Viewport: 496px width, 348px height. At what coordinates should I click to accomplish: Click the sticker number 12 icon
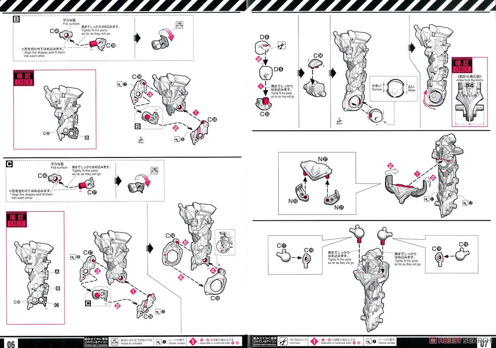pyautogui.click(x=466, y=203)
